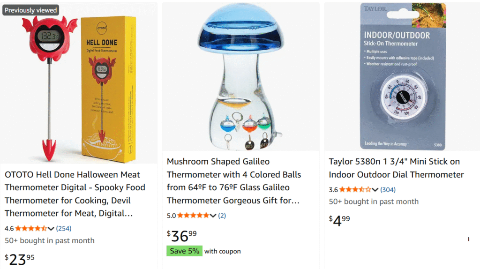Open Mushroom Shaped Galileo Thermometer title link
This screenshot has height=269, width=480.
(x=234, y=181)
